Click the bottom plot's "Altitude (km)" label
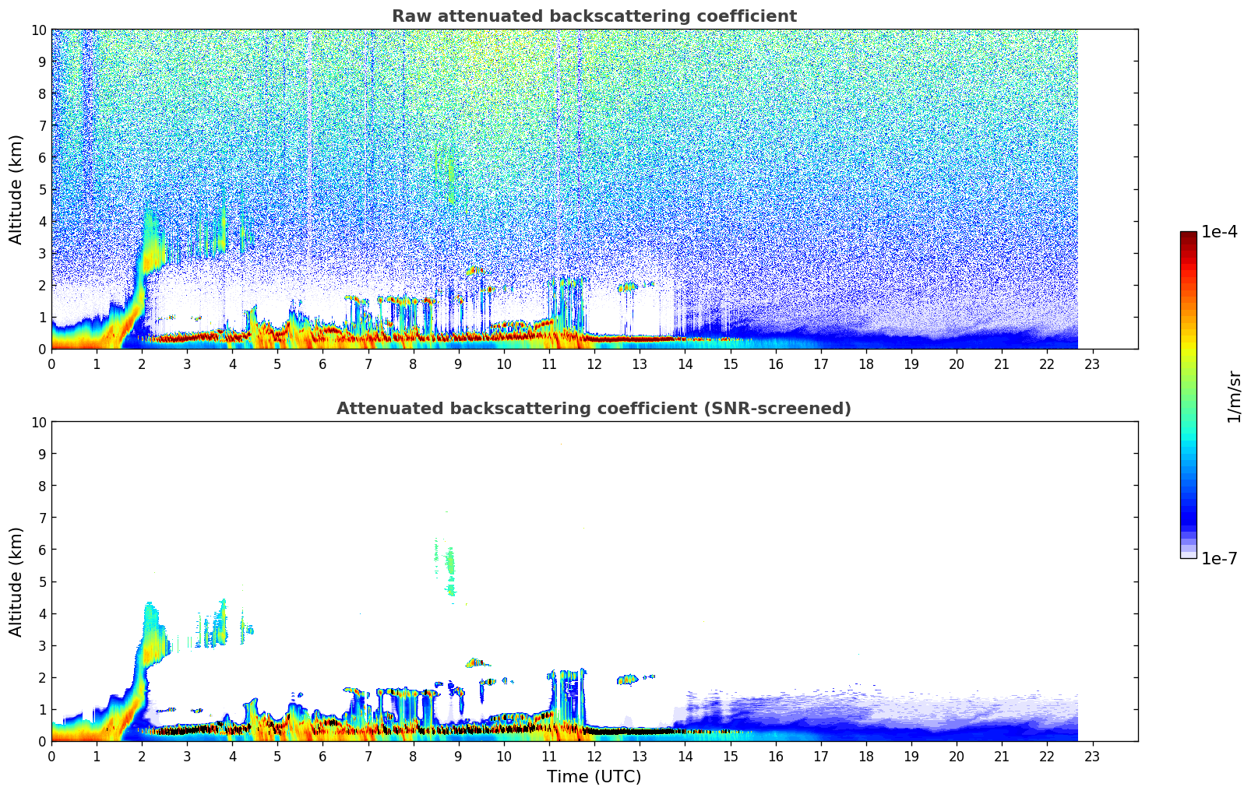The image size is (1251, 794). coord(16,581)
